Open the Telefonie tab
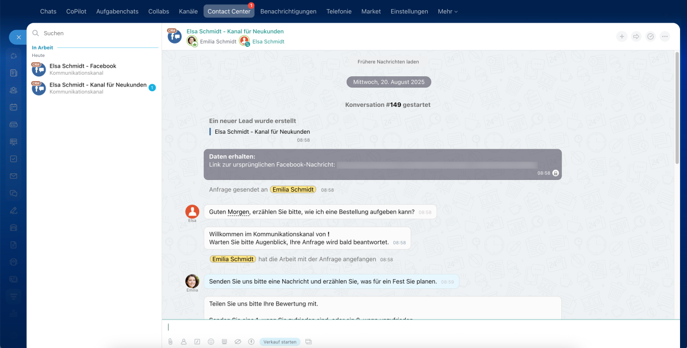The width and height of the screenshot is (687, 348). coord(339,11)
